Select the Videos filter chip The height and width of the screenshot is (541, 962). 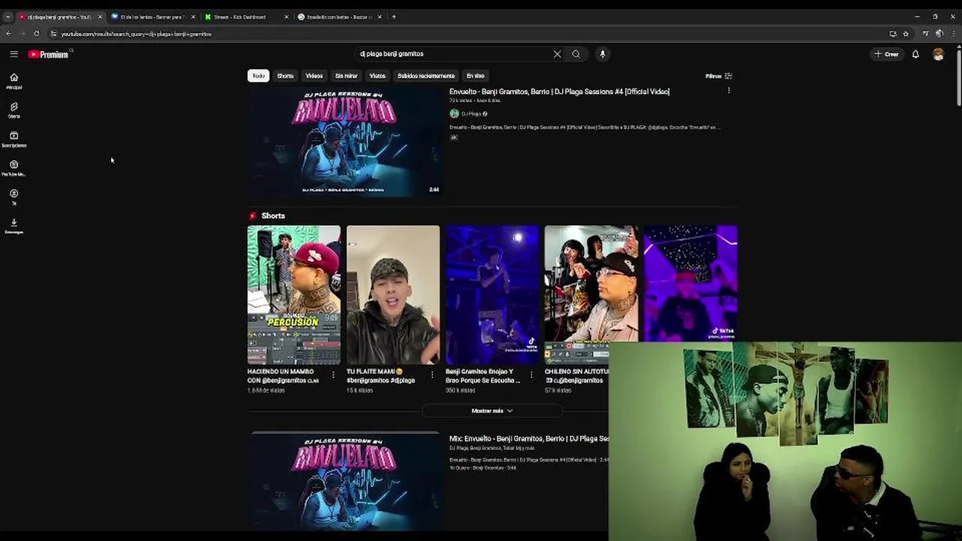(314, 76)
